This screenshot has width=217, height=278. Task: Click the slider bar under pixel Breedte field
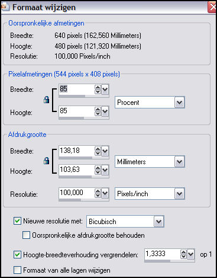point(84,96)
